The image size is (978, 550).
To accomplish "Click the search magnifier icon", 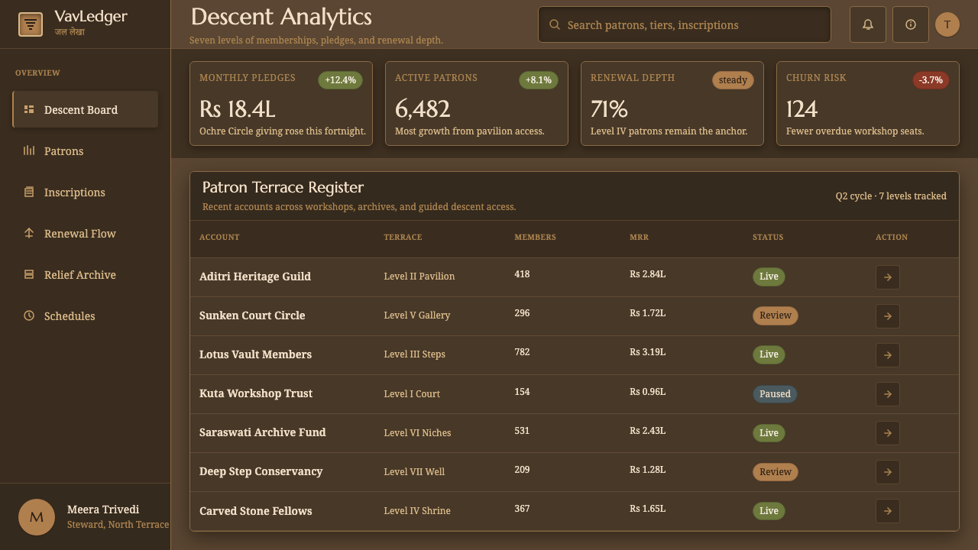I will (555, 24).
